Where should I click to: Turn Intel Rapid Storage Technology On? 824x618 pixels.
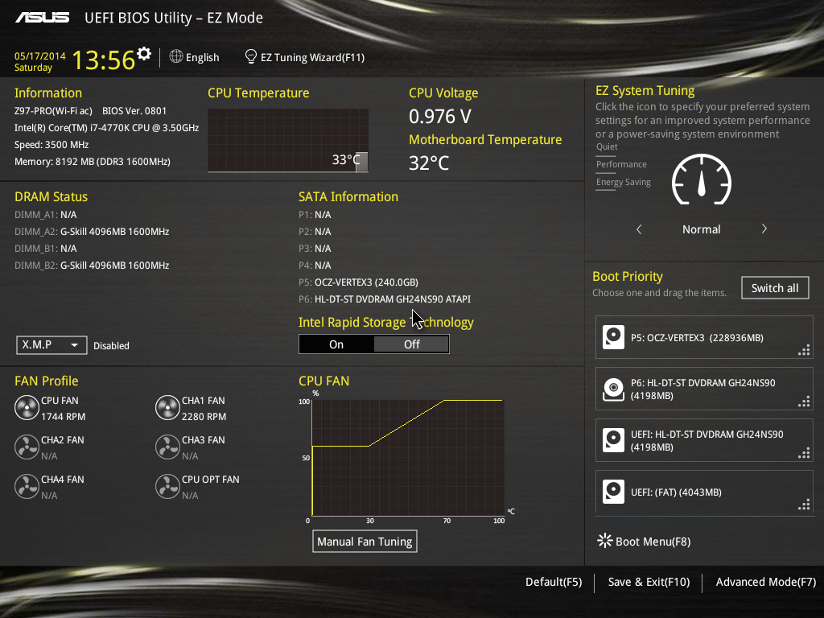336,344
